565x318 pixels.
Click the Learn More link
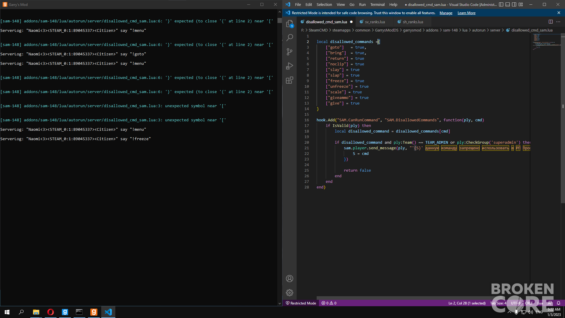coord(466,13)
